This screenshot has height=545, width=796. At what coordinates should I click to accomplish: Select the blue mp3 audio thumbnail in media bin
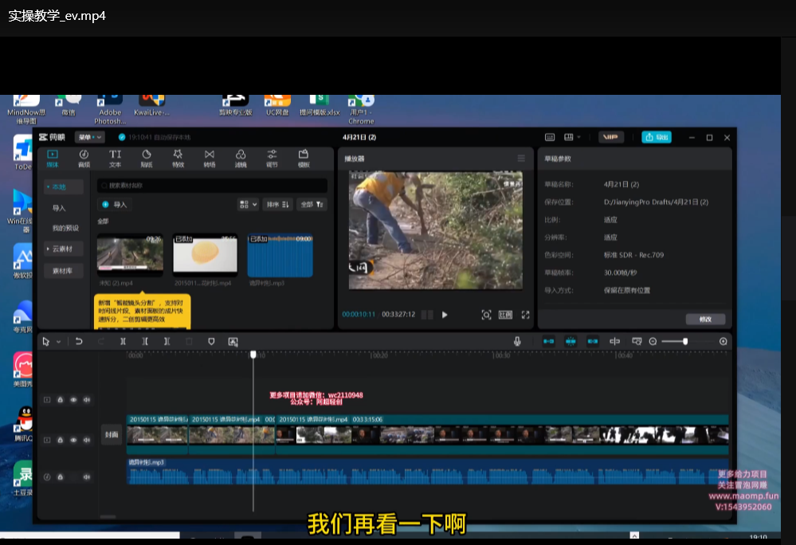(280, 255)
